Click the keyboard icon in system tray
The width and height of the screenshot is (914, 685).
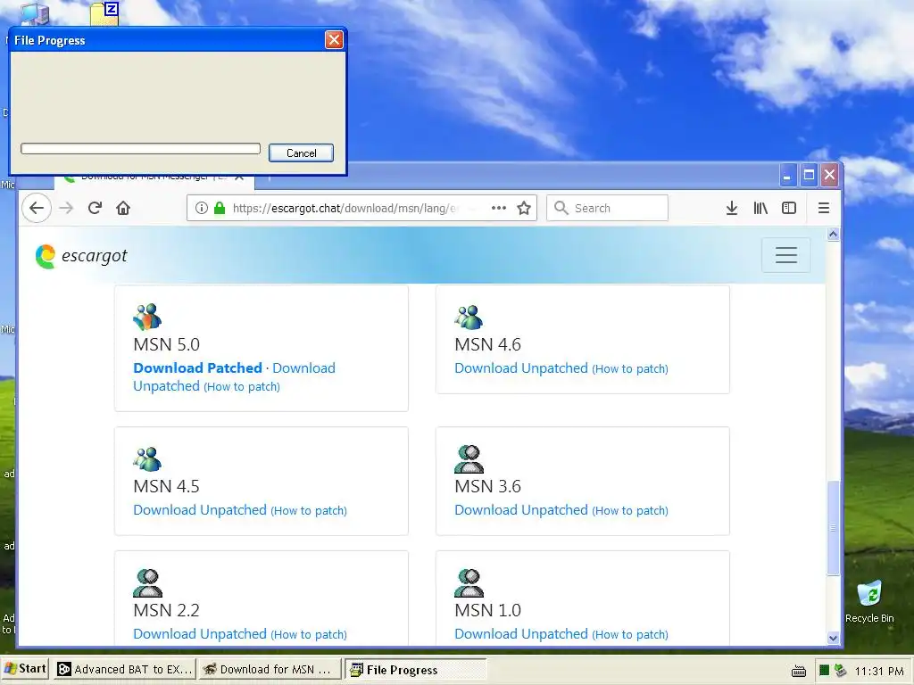(799, 671)
